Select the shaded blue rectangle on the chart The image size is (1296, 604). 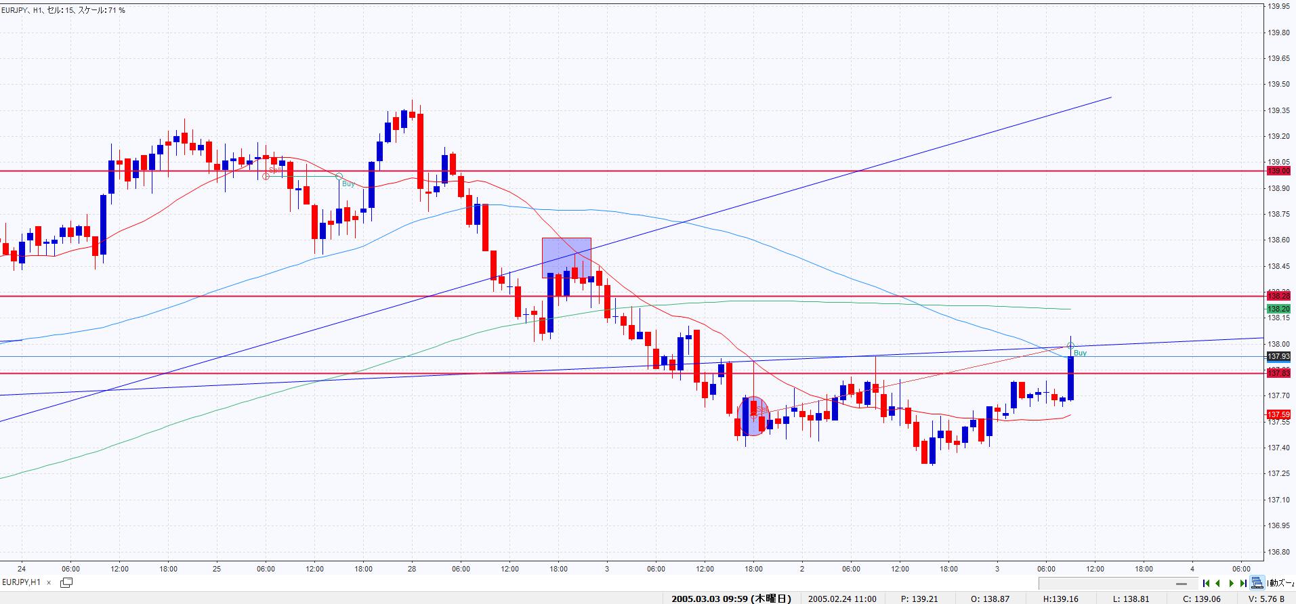point(566,257)
